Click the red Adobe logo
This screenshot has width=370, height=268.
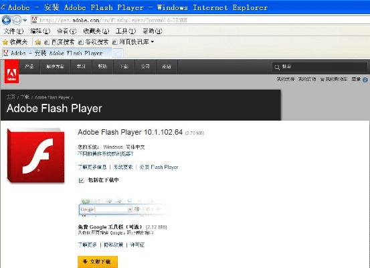(x=11, y=72)
